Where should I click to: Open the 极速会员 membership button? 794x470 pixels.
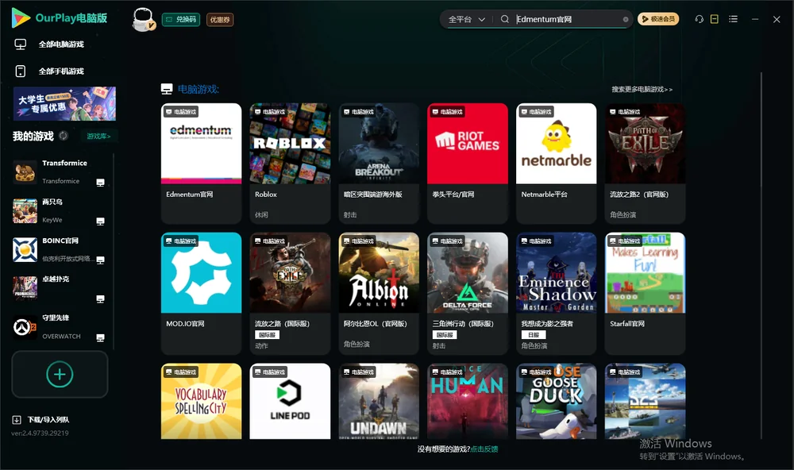[658, 19]
